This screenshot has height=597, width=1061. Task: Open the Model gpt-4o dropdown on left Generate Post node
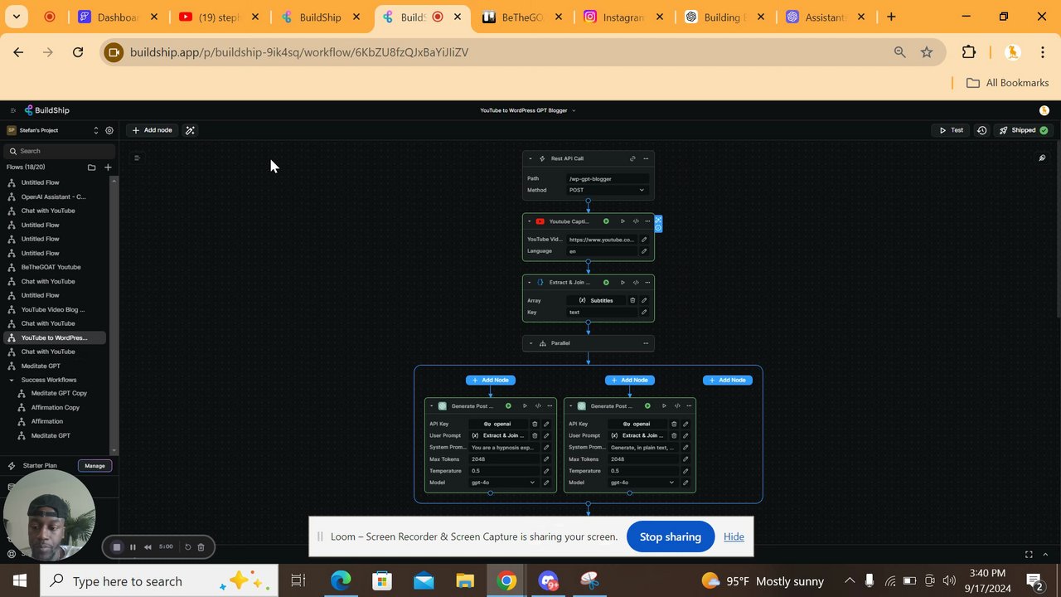(x=506, y=483)
